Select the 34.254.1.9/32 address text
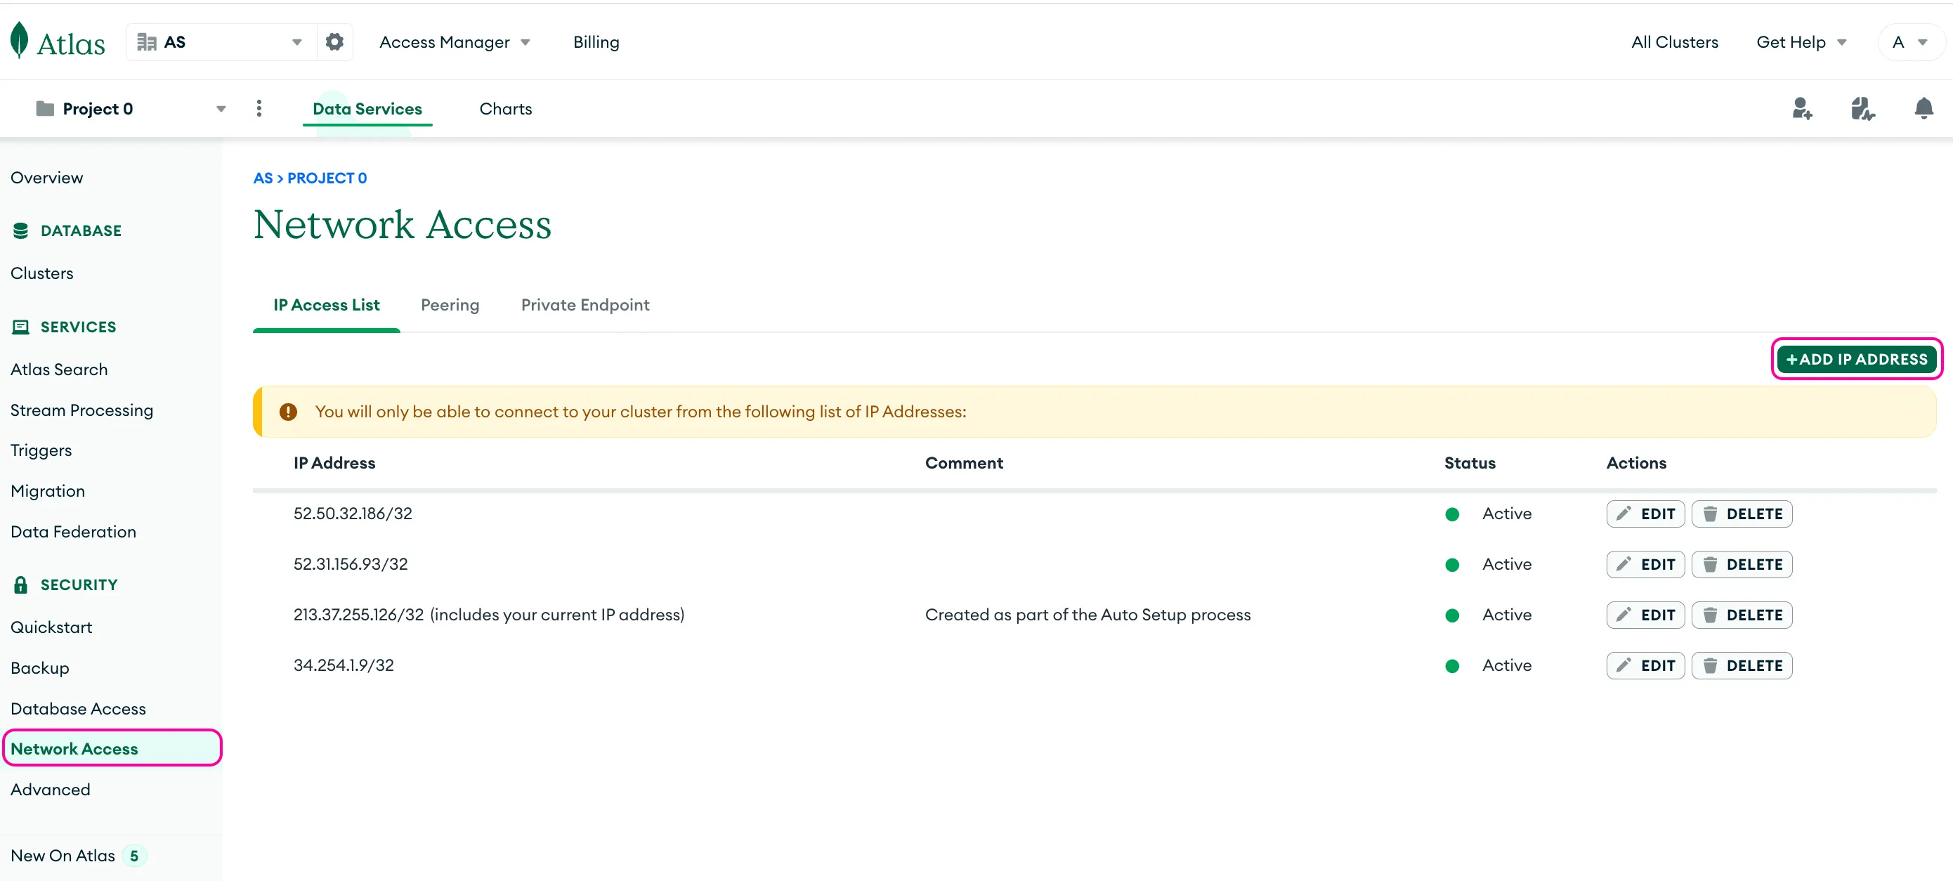Screen dimensions: 1953x881 (344, 666)
